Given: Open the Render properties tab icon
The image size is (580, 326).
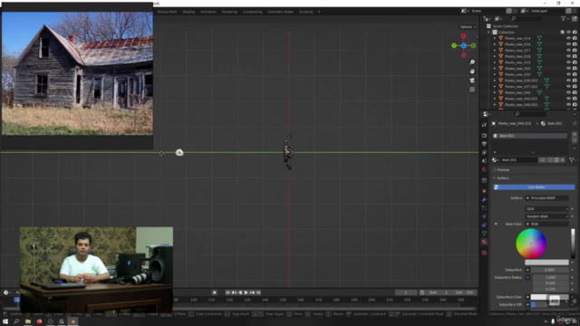Looking at the screenshot, I should click(484, 136).
